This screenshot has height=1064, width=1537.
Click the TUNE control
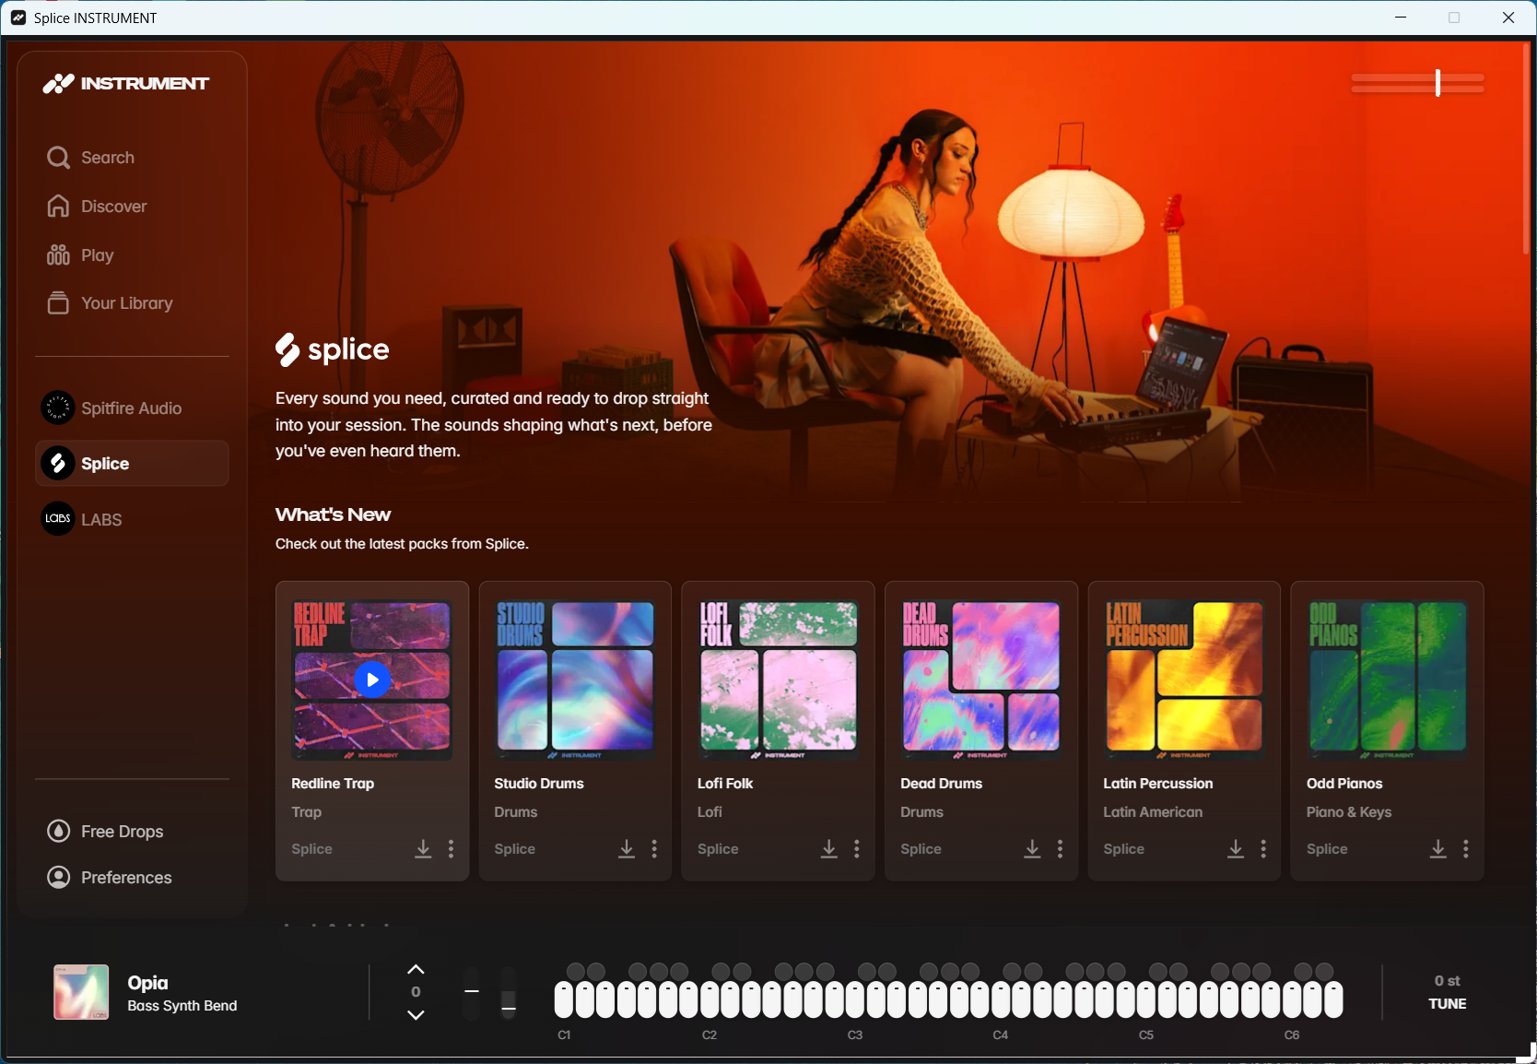tap(1448, 1004)
